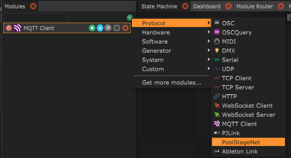Click the module search field in Modules panel
291x158 pixels.
tap(35, 18)
